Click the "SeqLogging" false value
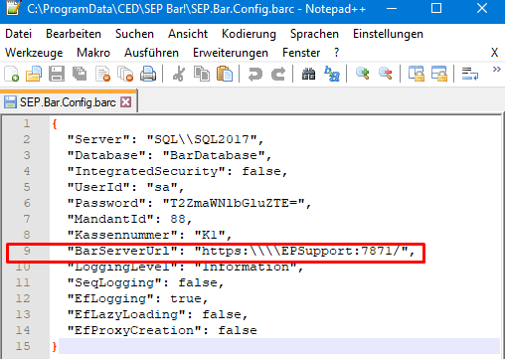505x359 pixels. (198, 282)
